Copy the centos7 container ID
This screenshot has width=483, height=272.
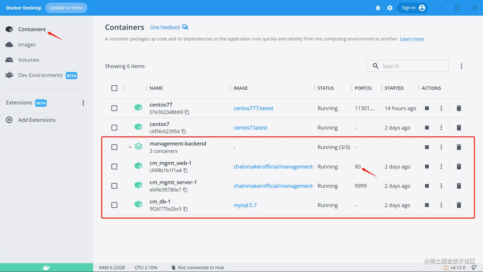pos(184,131)
